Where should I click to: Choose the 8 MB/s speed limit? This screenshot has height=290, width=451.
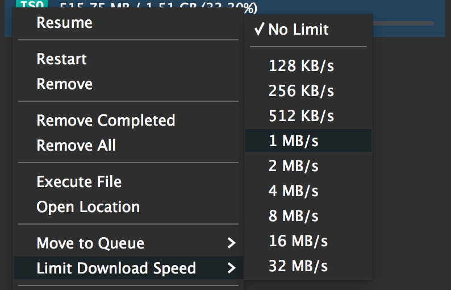(x=294, y=216)
